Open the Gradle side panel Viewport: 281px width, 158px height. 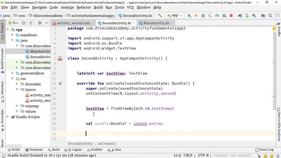tap(279, 29)
